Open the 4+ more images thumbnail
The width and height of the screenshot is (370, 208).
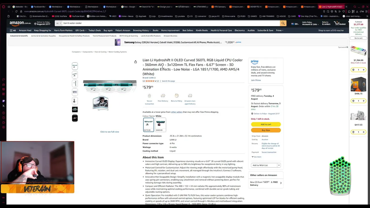[x=75, y=118]
